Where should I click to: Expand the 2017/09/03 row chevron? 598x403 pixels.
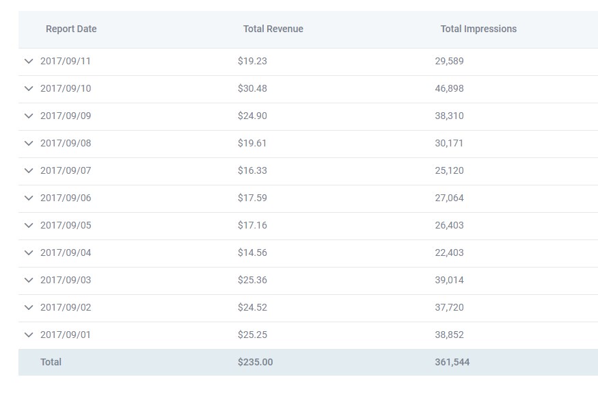point(29,280)
